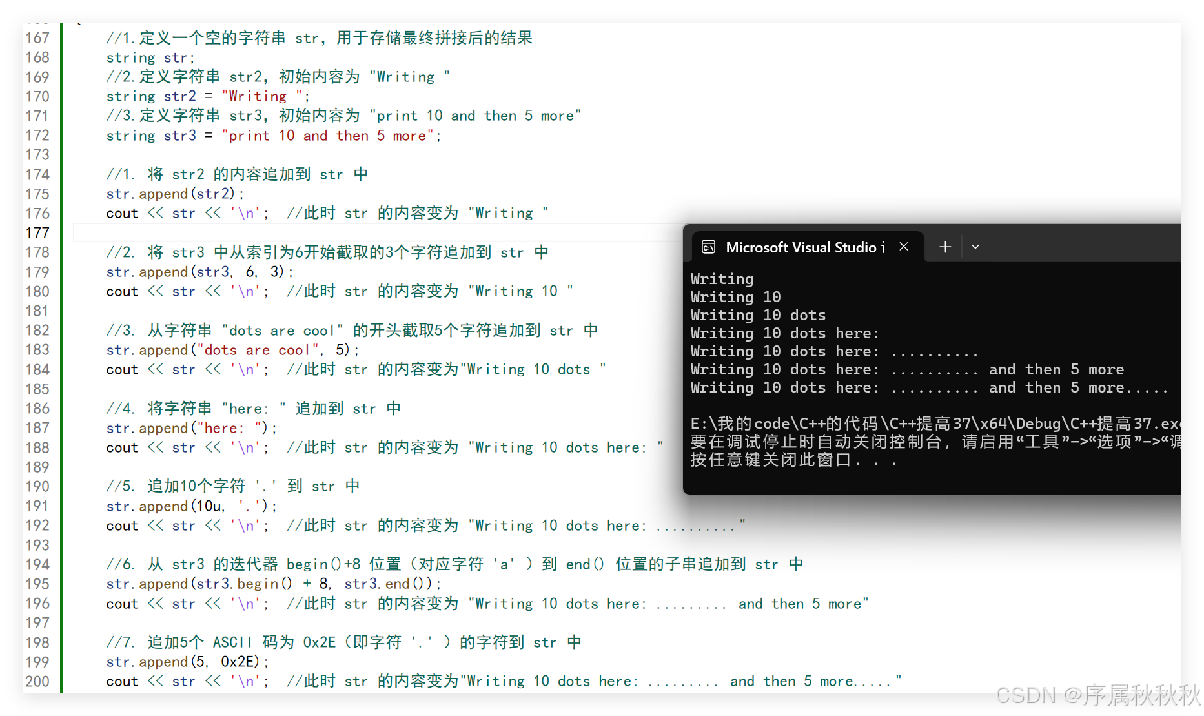Viewport: 1204px width, 716px height.
Task: Click the code line 'str.append(str3, 6, 3);'
Action: 199,272
